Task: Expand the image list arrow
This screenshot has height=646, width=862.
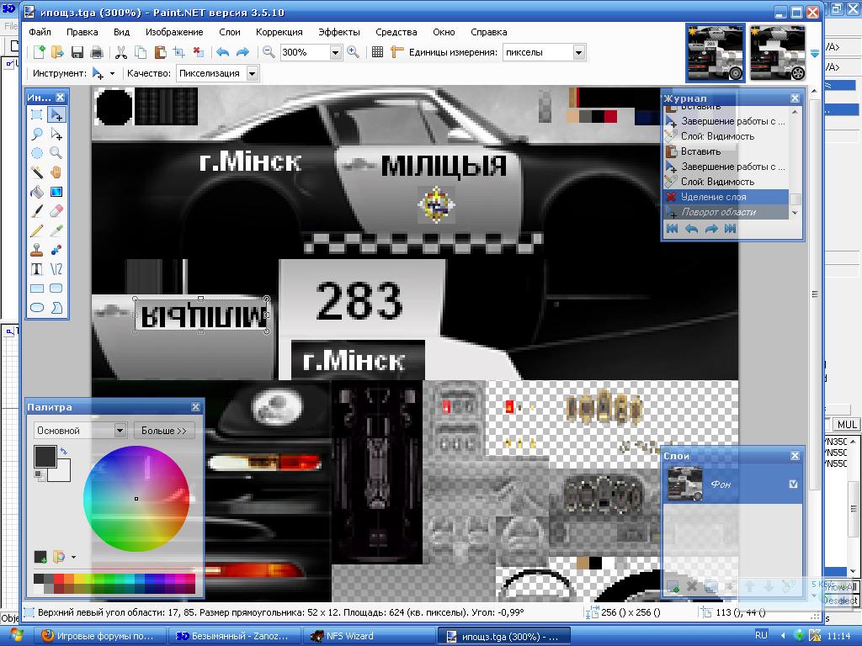Action: coord(814,53)
